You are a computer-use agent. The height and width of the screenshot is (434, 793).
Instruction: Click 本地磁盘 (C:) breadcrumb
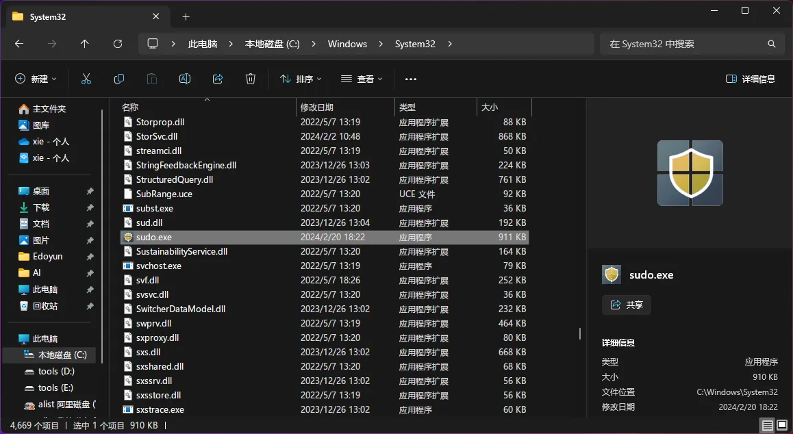272,44
